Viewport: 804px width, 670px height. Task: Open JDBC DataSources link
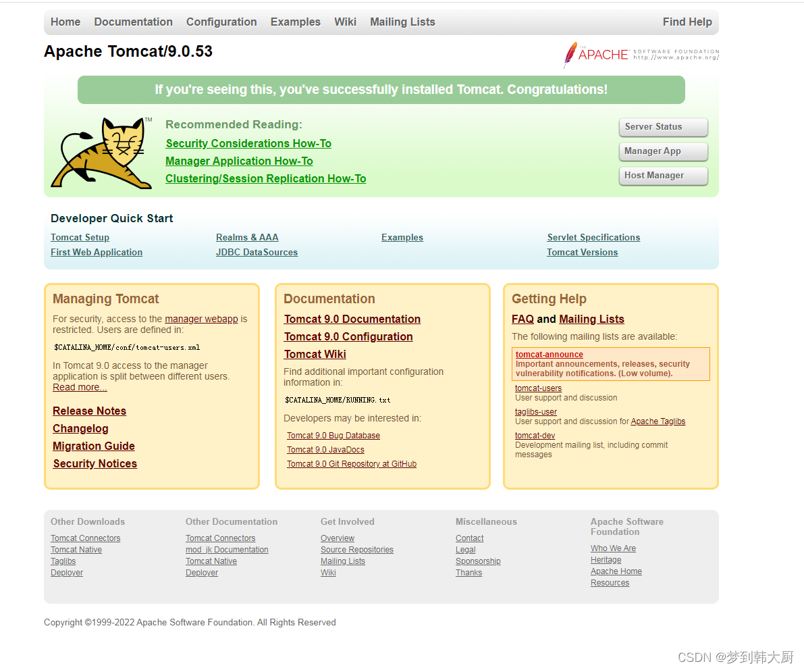coord(257,253)
